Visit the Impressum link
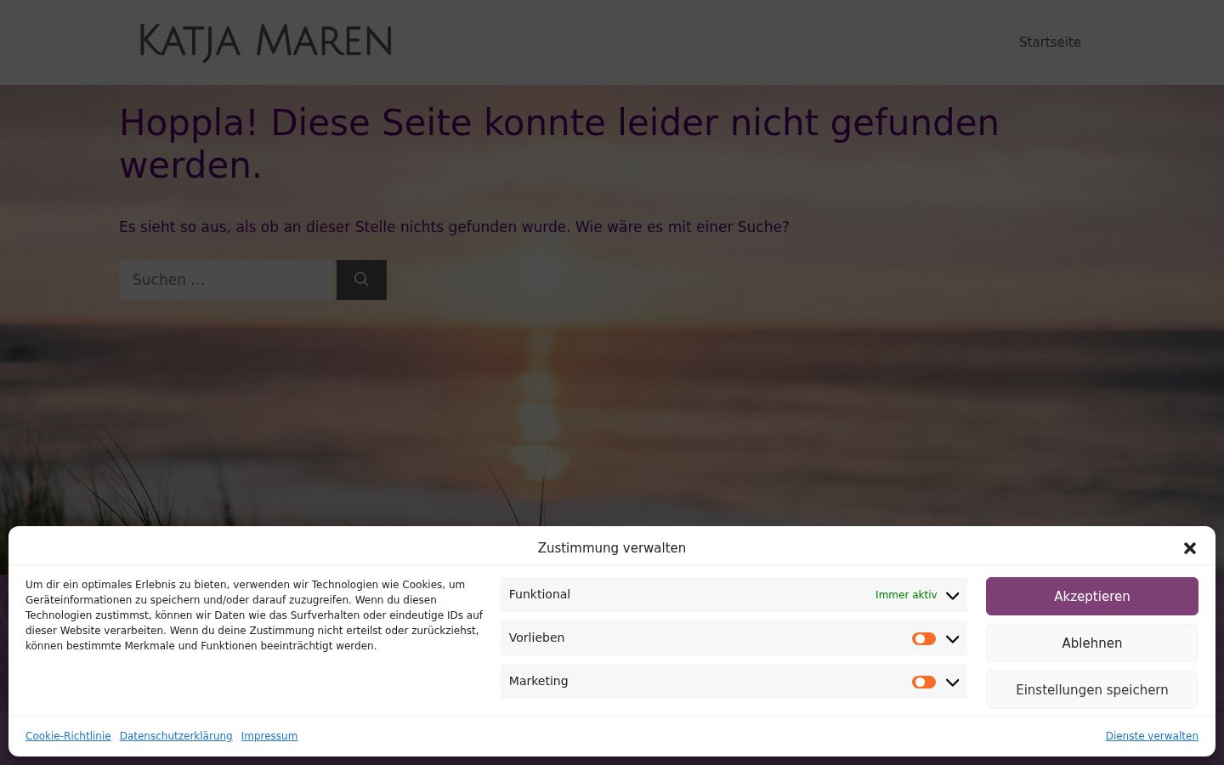The height and width of the screenshot is (765, 1224). click(269, 736)
